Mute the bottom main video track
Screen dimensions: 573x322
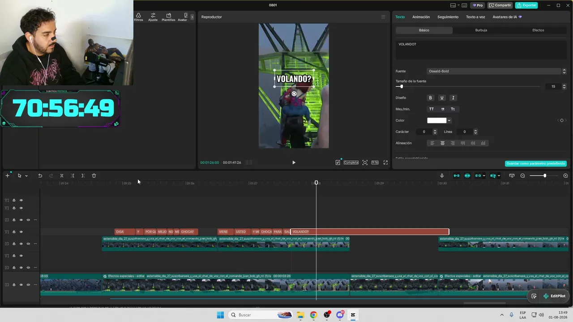click(x=28, y=284)
